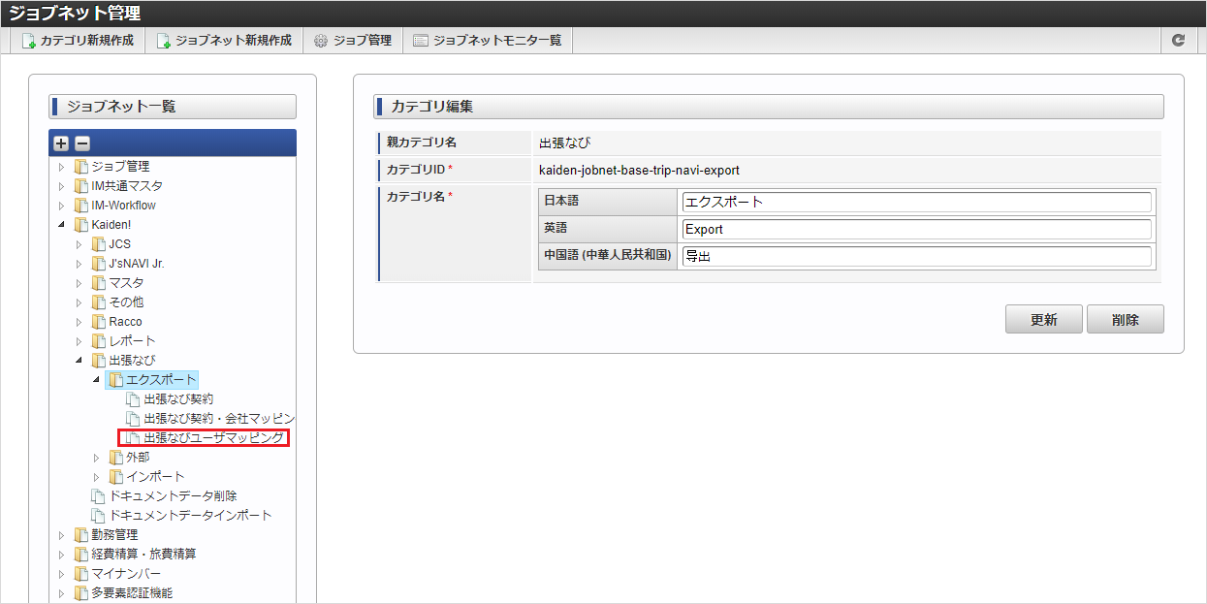Click the folder icon beside 勤務管理
This screenshot has height=604, width=1207.
(x=80, y=535)
